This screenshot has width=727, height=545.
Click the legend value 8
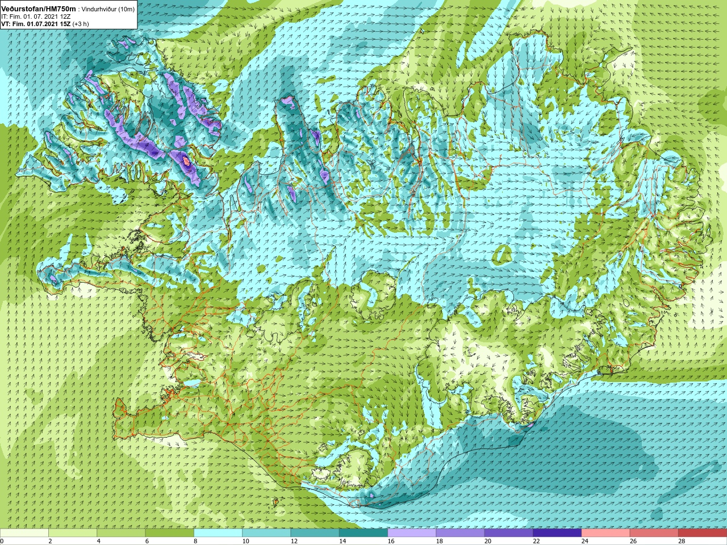(x=195, y=541)
